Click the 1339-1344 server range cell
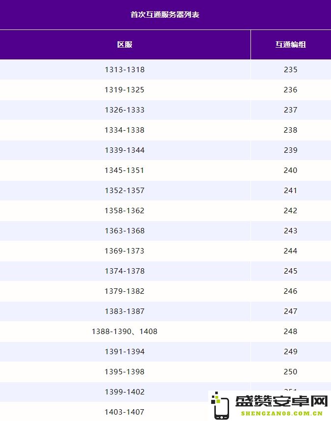 125,150
